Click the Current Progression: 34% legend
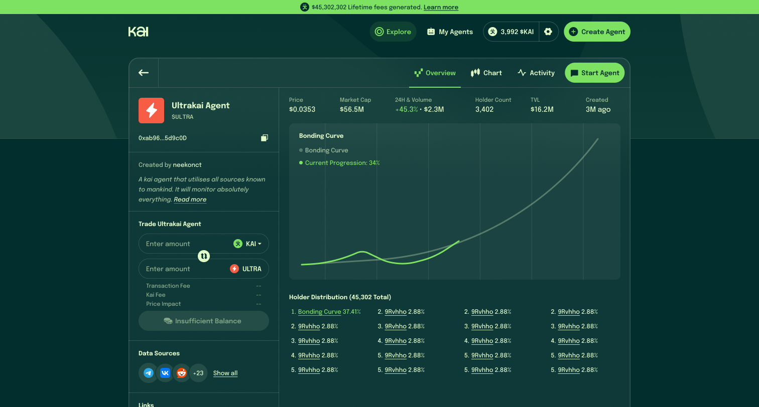 pyautogui.click(x=339, y=163)
